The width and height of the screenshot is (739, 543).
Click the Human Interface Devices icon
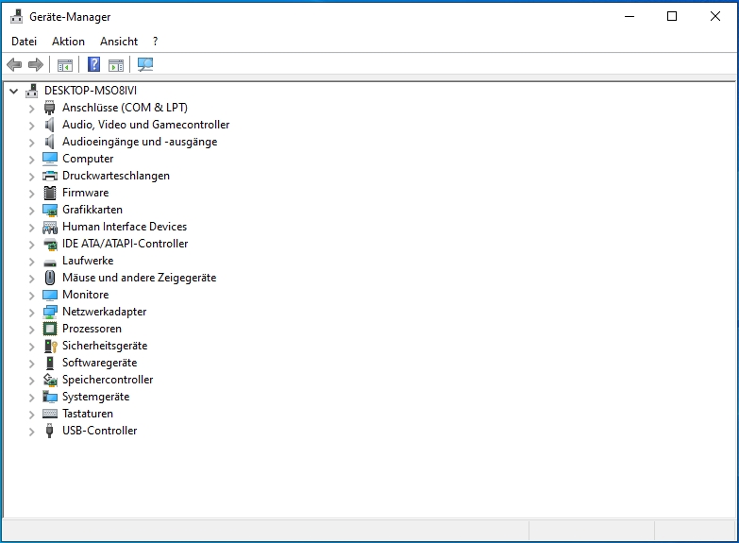coord(49,228)
